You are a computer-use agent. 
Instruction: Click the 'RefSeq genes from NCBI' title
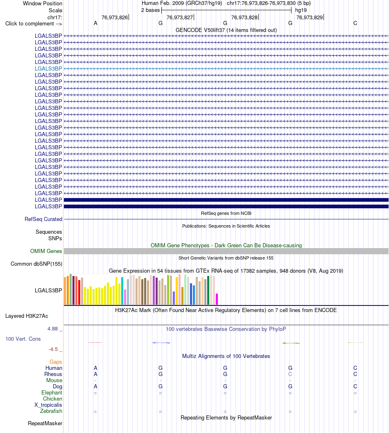point(226,213)
